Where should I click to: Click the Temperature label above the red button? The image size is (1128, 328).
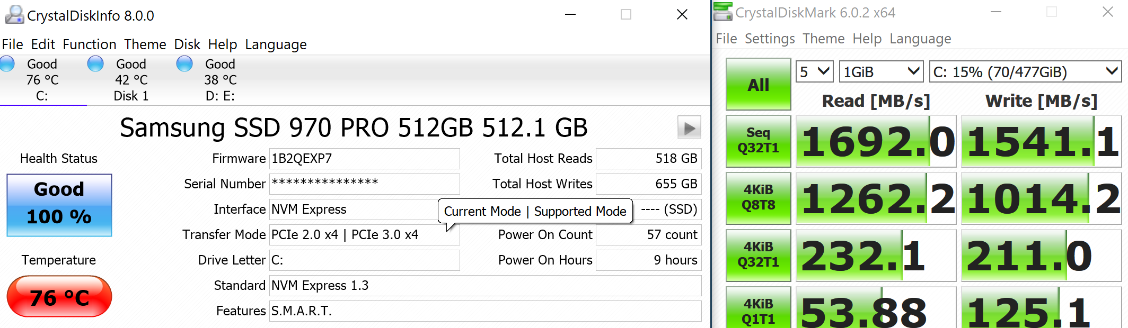(59, 260)
